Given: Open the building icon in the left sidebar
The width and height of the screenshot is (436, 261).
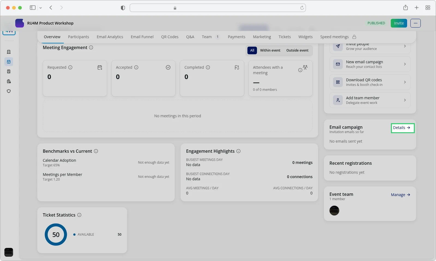Looking at the screenshot, I should pos(9,52).
